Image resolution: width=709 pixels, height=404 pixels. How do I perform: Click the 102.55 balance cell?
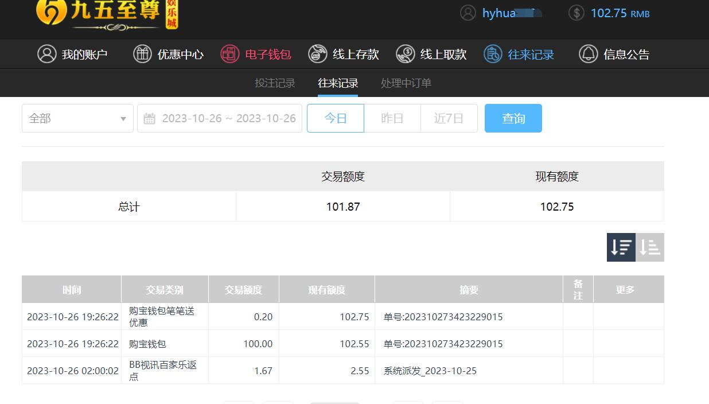pos(354,344)
